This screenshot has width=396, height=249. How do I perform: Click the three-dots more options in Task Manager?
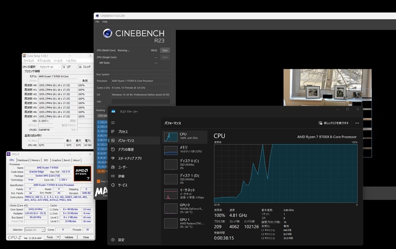pos(357,123)
